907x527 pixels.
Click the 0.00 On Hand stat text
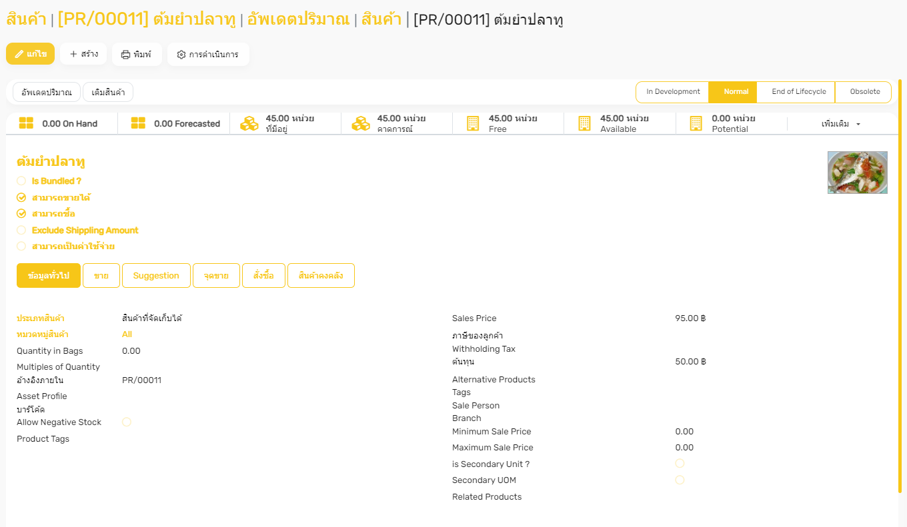pyautogui.click(x=70, y=124)
